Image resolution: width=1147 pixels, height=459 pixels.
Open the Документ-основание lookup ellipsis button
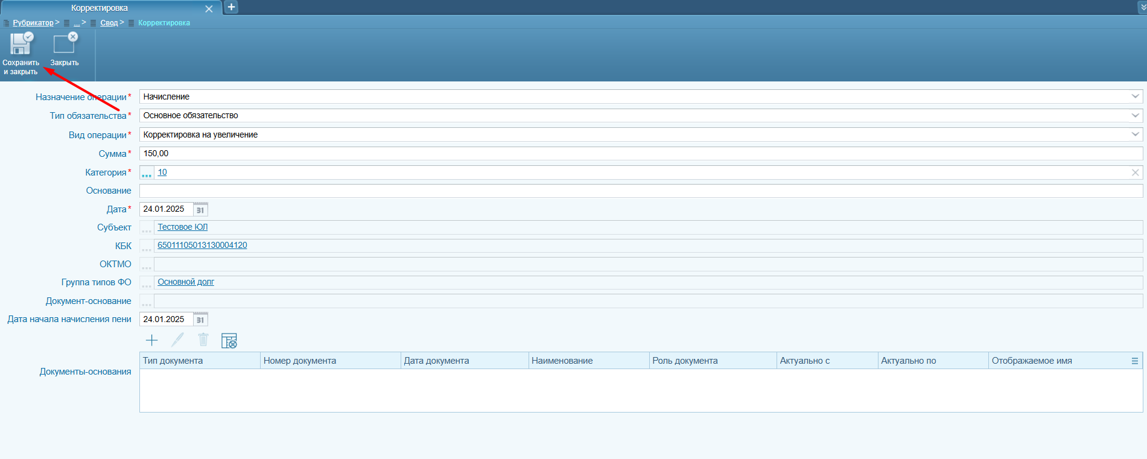(x=147, y=301)
